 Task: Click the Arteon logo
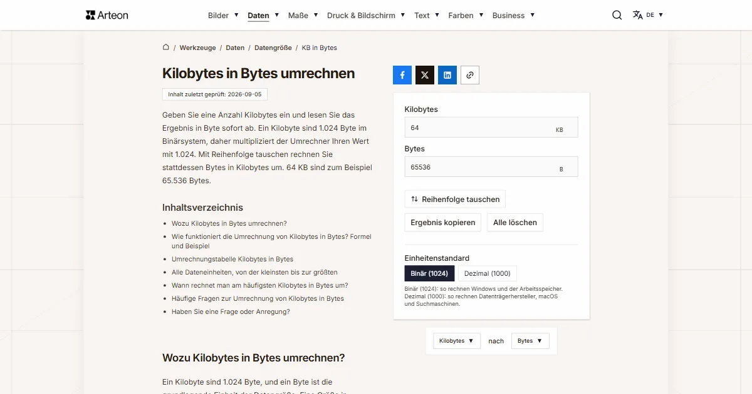click(107, 15)
